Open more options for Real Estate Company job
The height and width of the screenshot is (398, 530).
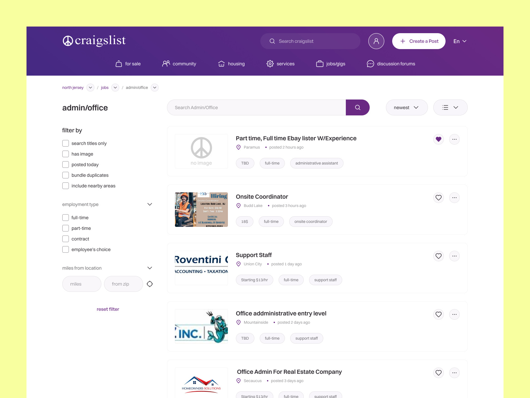pos(454,373)
